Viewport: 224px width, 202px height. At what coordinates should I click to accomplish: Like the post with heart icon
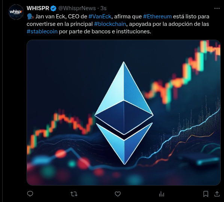pyautogui.click(x=118, y=194)
